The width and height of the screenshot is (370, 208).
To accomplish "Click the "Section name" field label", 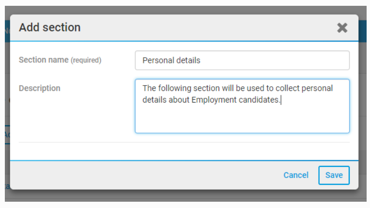I will tap(44, 60).
